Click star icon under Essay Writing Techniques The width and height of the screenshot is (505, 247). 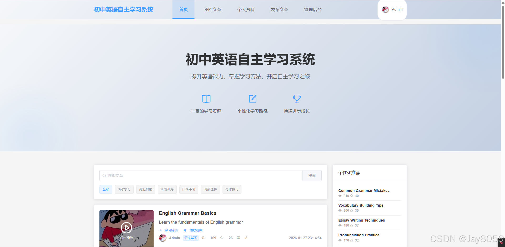[351, 225]
